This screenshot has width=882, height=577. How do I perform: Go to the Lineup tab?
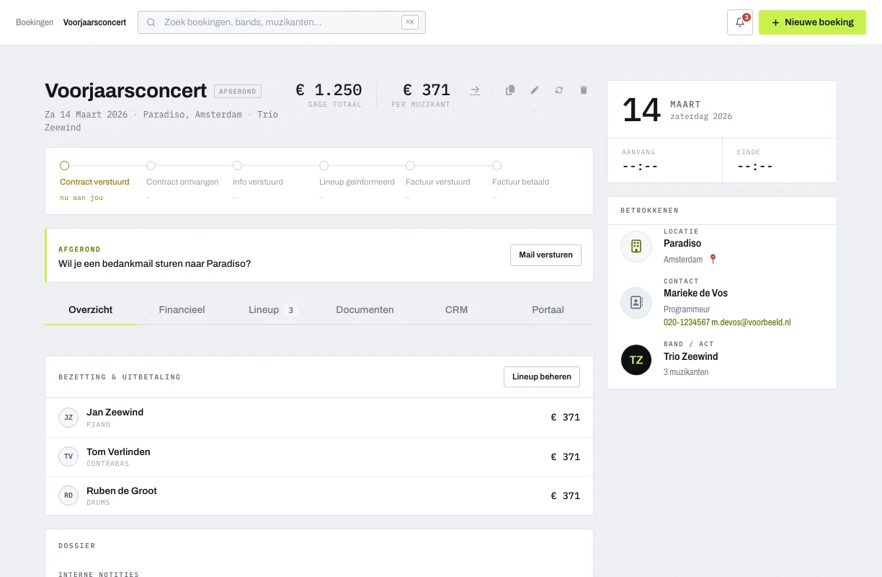(x=272, y=310)
